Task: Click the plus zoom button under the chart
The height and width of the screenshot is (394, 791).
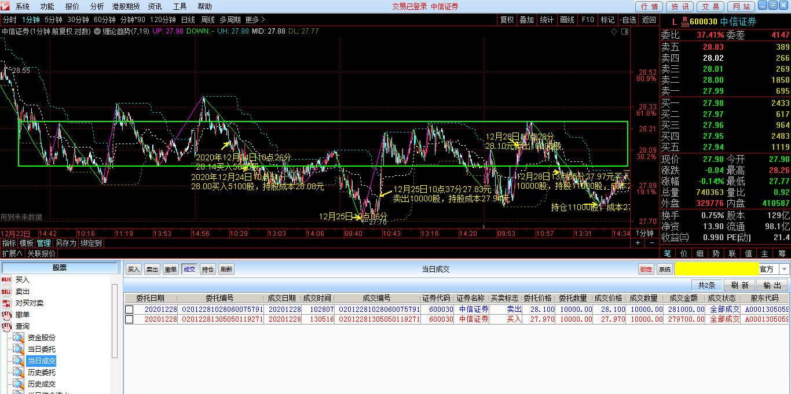Action: tap(638, 243)
